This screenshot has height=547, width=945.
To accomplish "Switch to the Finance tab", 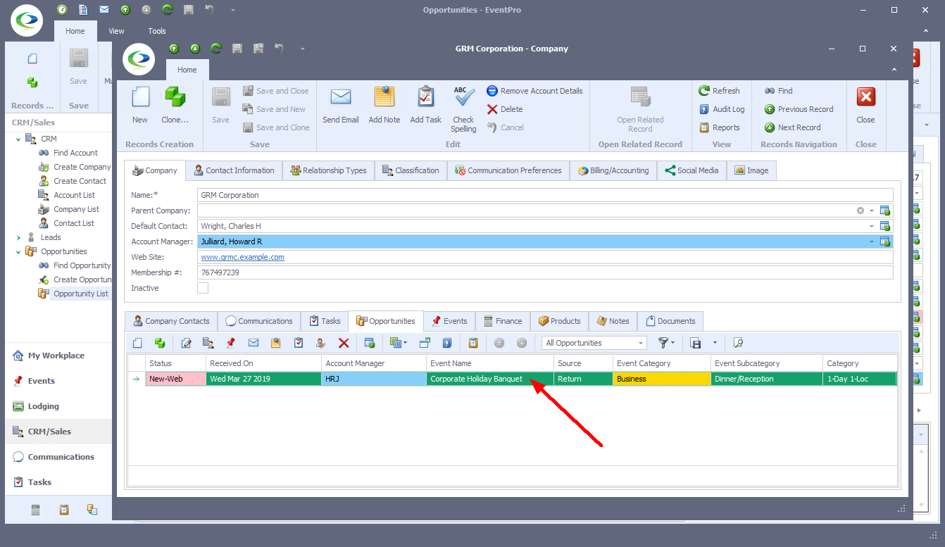I will pos(503,321).
